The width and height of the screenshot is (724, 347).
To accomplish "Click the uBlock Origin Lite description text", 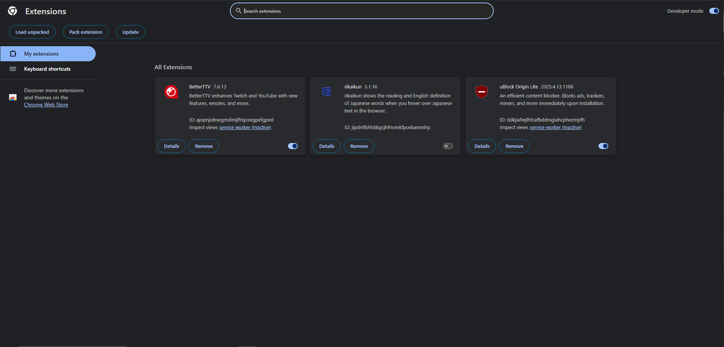I will 552,99.
